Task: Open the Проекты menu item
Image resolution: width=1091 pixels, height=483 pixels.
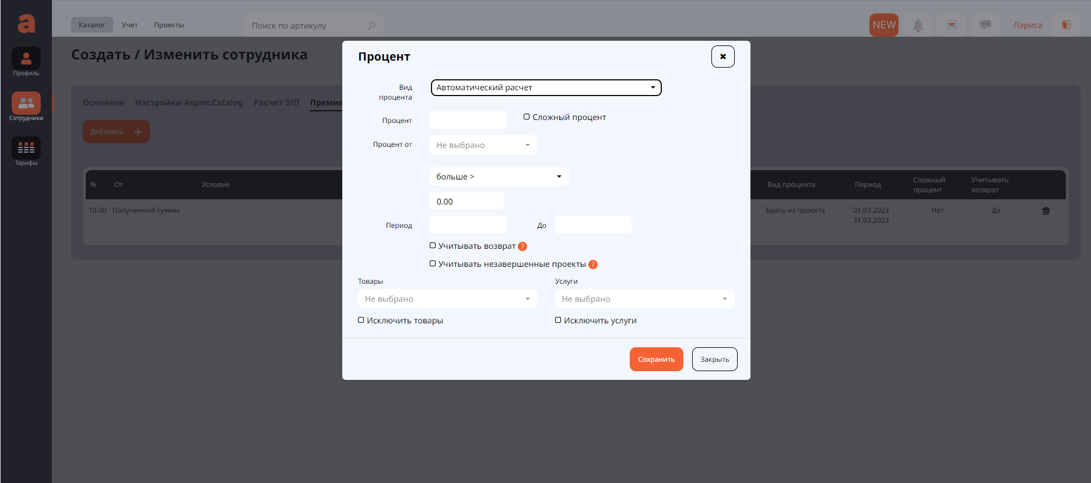Action: 169,25
